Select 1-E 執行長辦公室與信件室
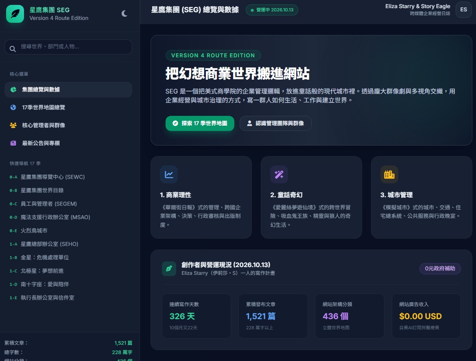This screenshot has width=476, height=361. pos(68,298)
